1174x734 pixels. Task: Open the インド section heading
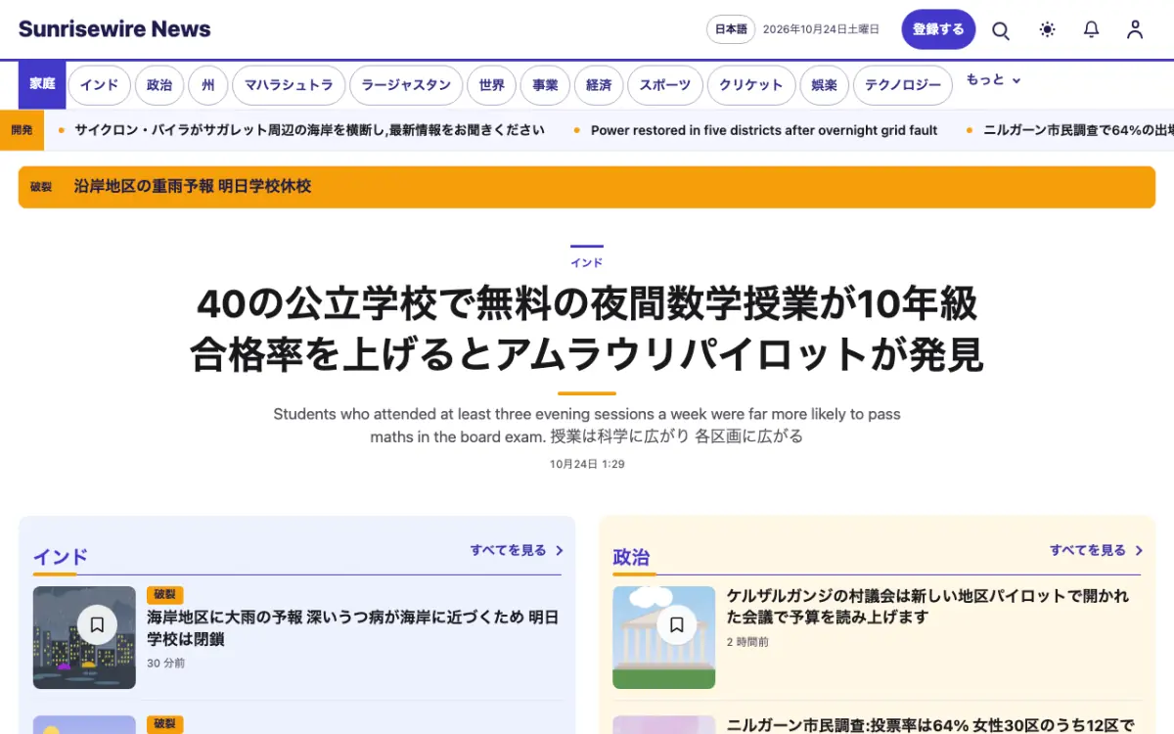pos(61,557)
